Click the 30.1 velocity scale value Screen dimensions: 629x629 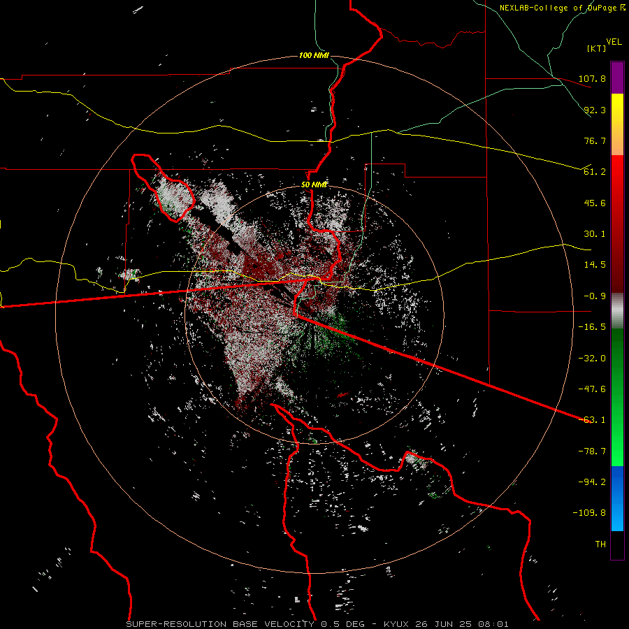[x=595, y=234]
